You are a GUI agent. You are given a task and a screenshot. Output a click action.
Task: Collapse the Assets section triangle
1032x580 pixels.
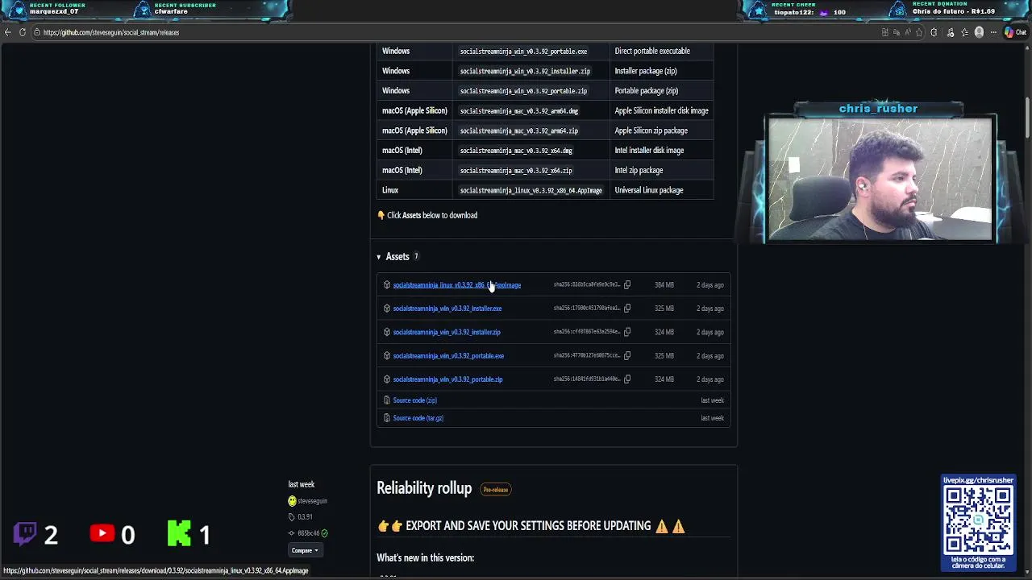tap(378, 257)
